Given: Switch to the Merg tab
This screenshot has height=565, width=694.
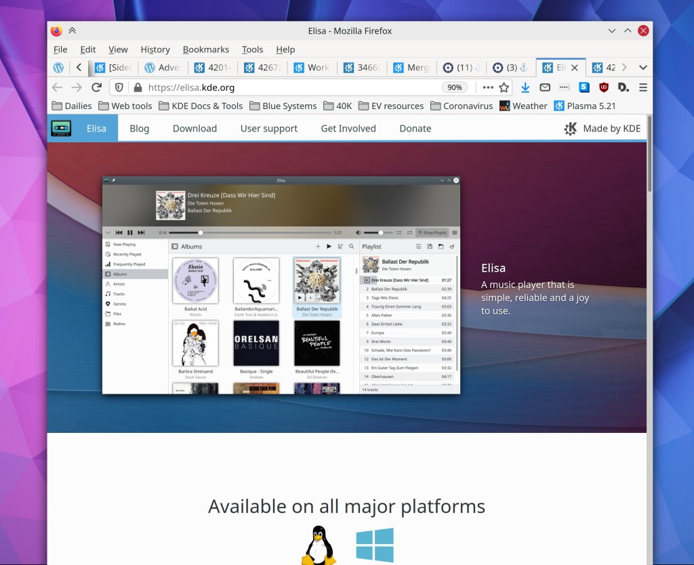Looking at the screenshot, I should point(411,68).
